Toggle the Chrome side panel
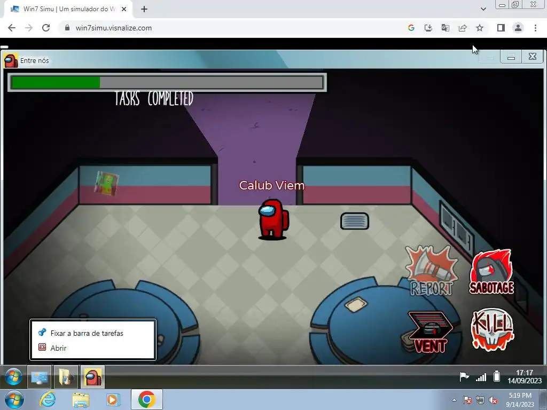This screenshot has width=547, height=410. pos(501,28)
